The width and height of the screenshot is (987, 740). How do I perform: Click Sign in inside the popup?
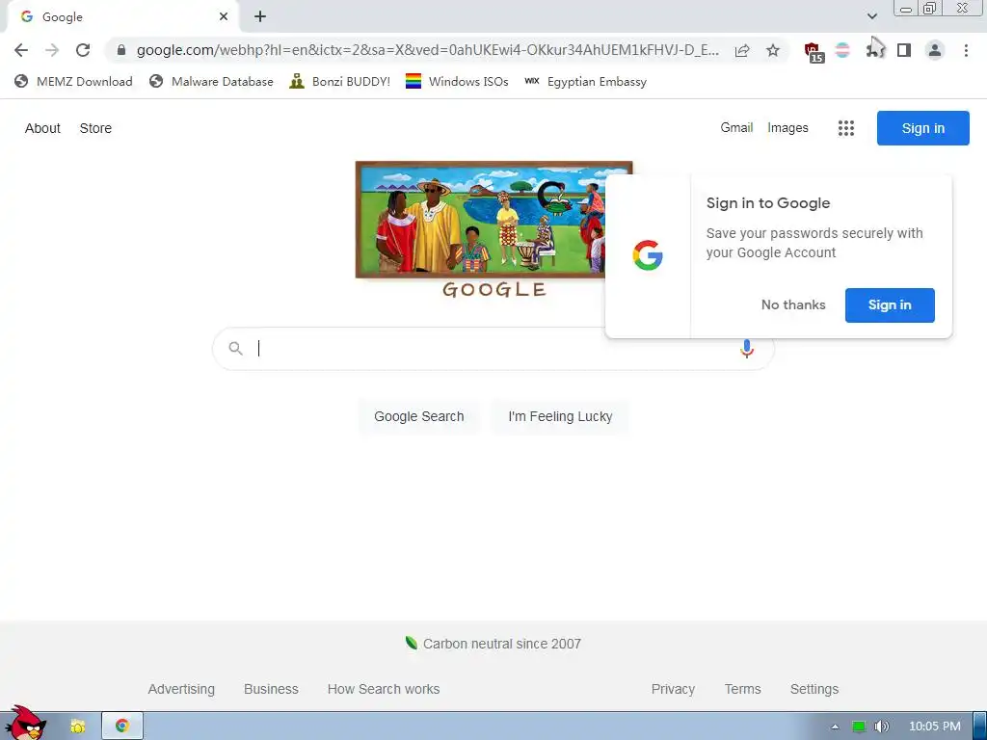(890, 305)
